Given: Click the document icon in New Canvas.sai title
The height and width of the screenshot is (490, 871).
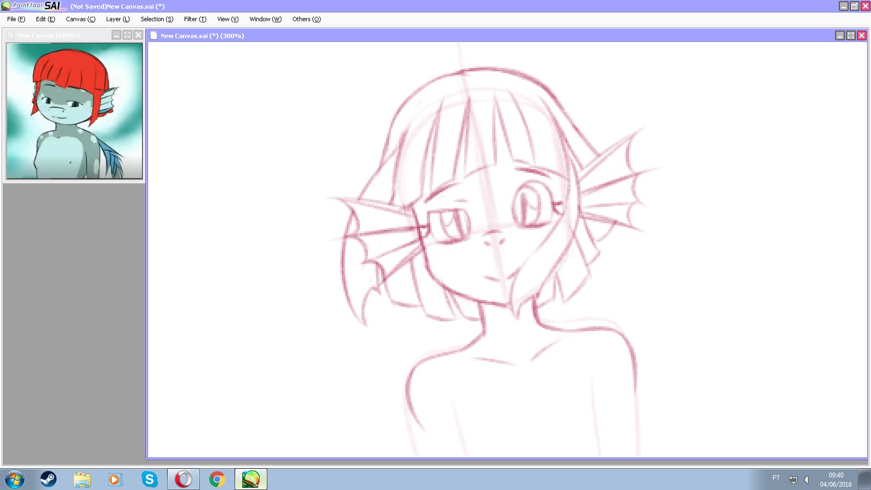Looking at the screenshot, I should click(x=154, y=35).
